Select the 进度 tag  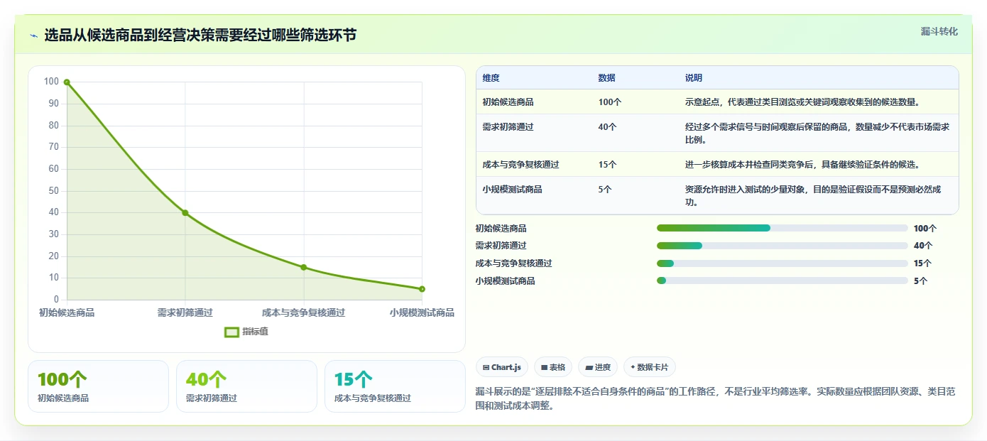[x=598, y=367]
